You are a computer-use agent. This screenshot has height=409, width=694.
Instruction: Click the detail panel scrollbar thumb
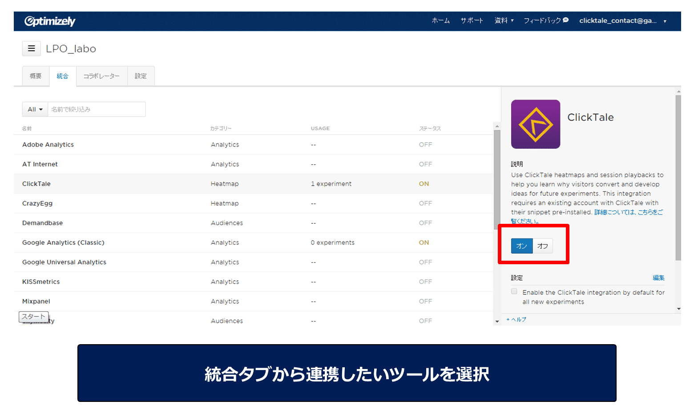678,178
